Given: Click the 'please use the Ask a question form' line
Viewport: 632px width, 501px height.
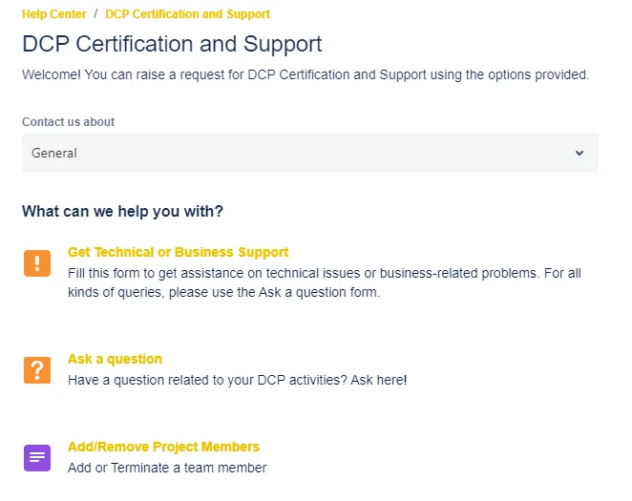Looking at the screenshot, I should click(x=223, y=292).
